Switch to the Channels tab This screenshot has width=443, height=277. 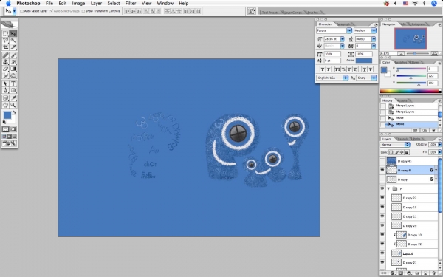(402, 139)
